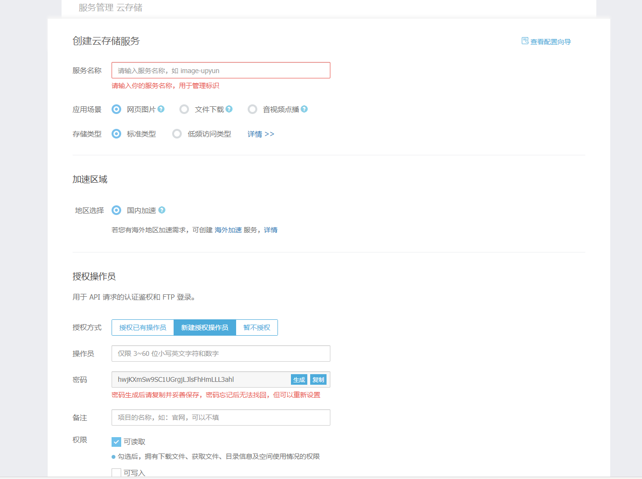
Task: Select the 音视频点播 radio option
Action: coord(252,110)
